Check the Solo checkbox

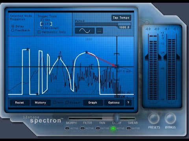pyautogui.click(x=55, y=103)
